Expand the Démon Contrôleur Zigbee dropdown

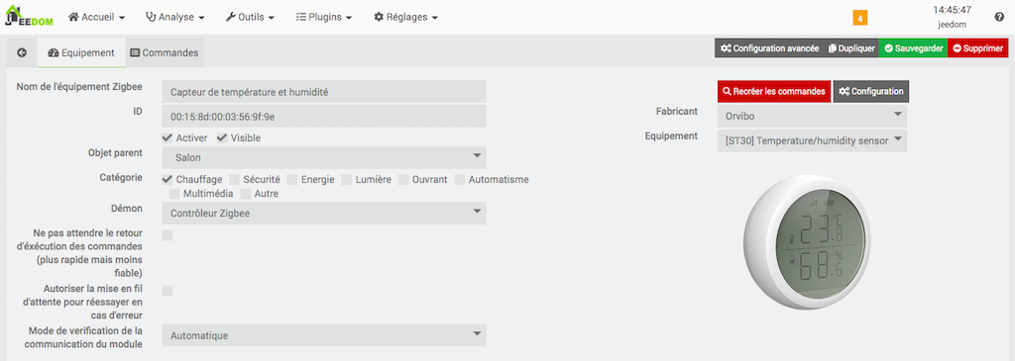324,213
